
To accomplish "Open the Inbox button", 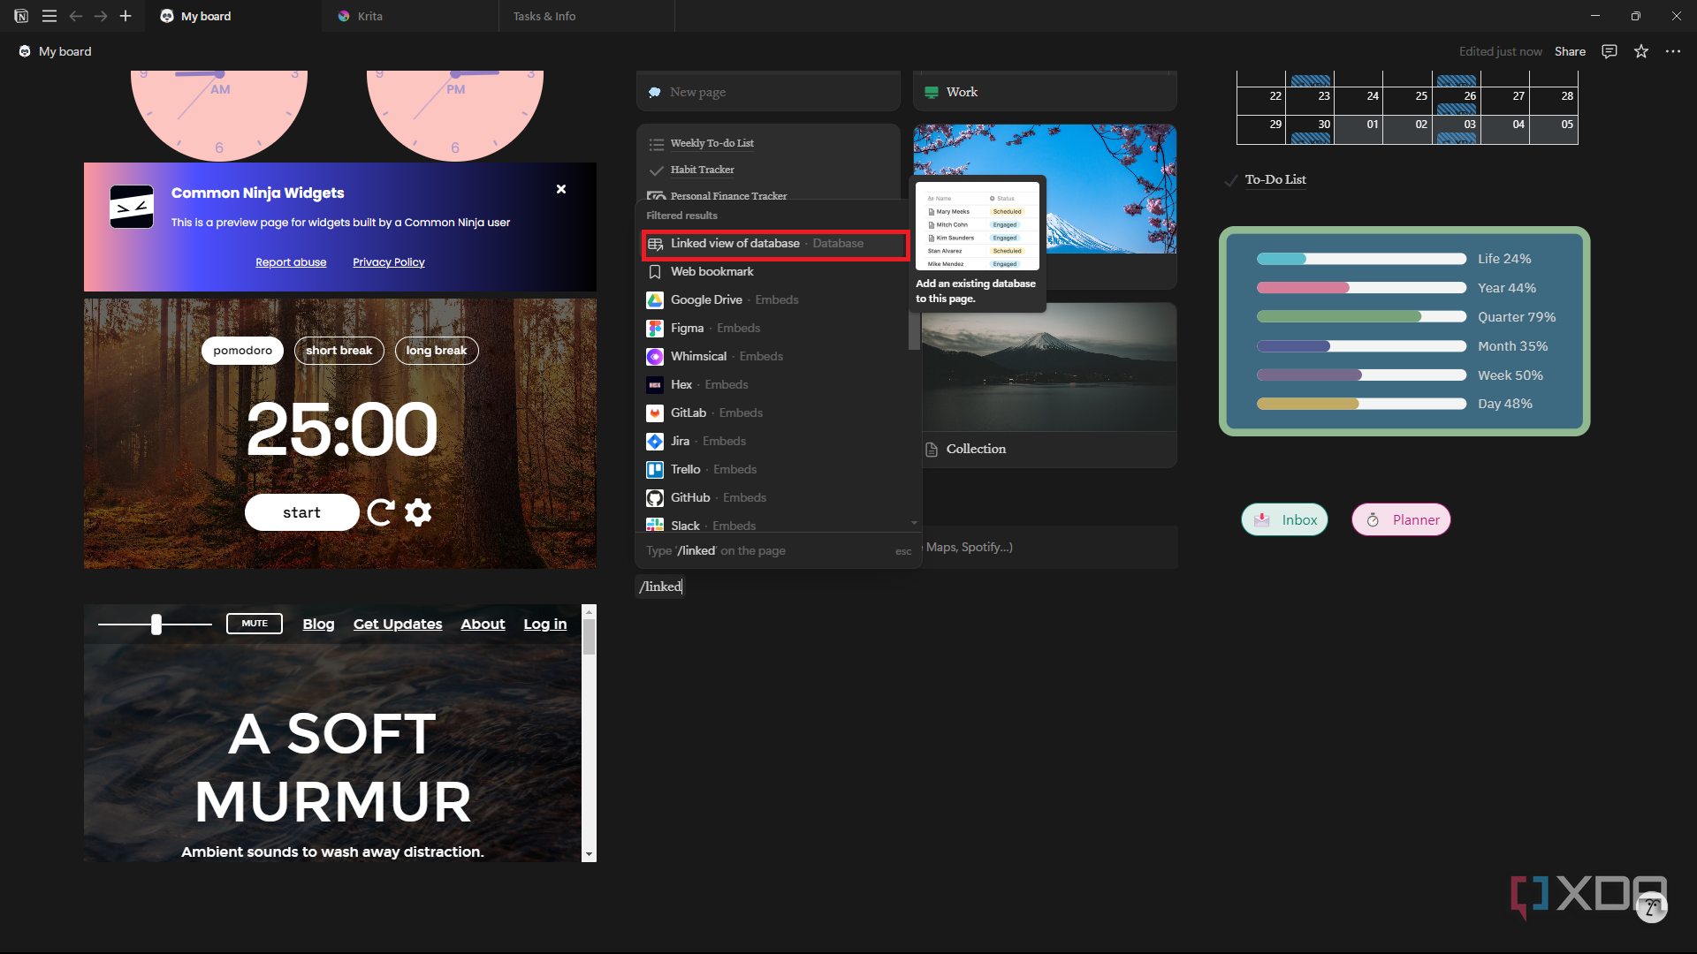I will (x=1285, y=520).
